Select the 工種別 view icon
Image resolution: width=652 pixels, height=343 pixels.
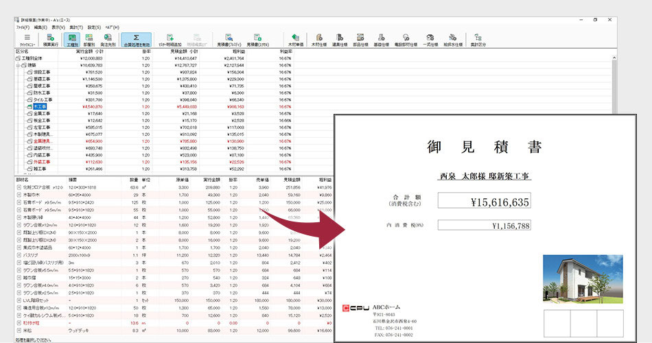pyautogui.click(x=72, y=38)
